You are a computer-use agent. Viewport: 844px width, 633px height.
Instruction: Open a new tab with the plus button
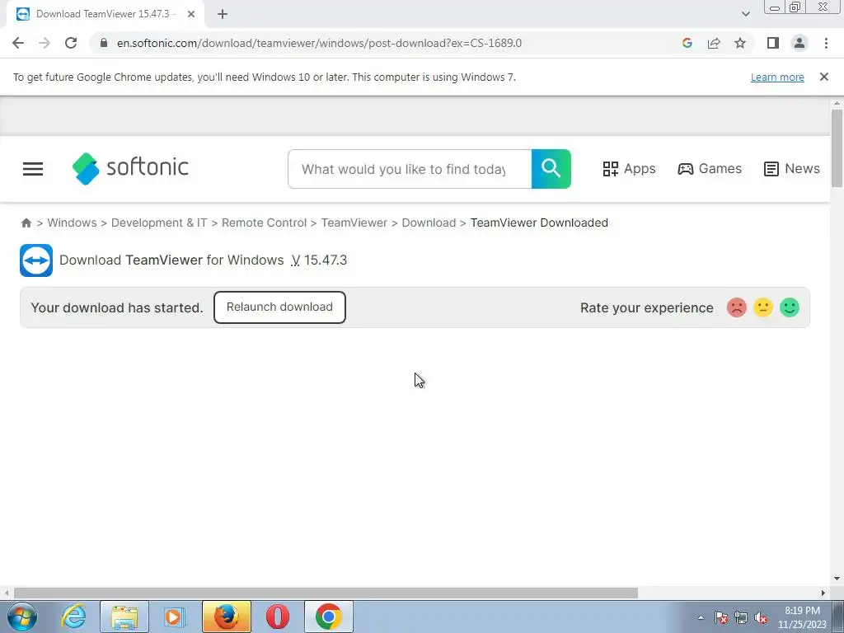coord(223,14)
